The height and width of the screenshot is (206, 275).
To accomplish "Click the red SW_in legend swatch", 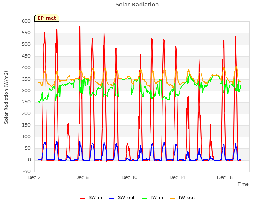I will pos(82,198).
